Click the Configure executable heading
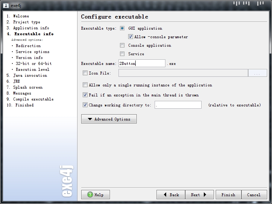The height and width of the screenshot is (204, 272). (115, 17)
